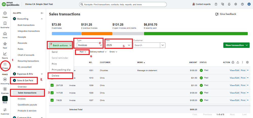Open the Feed icon in left rail
This screenshot has height=118, width=253.
5,44
